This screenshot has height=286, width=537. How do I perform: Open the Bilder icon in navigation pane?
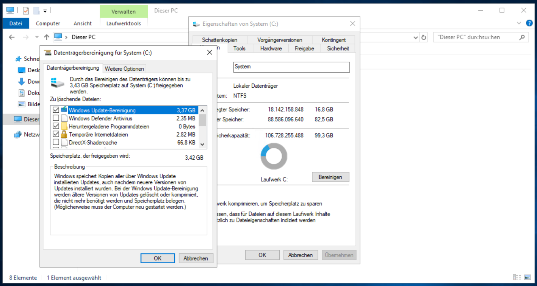coord(22,104)
